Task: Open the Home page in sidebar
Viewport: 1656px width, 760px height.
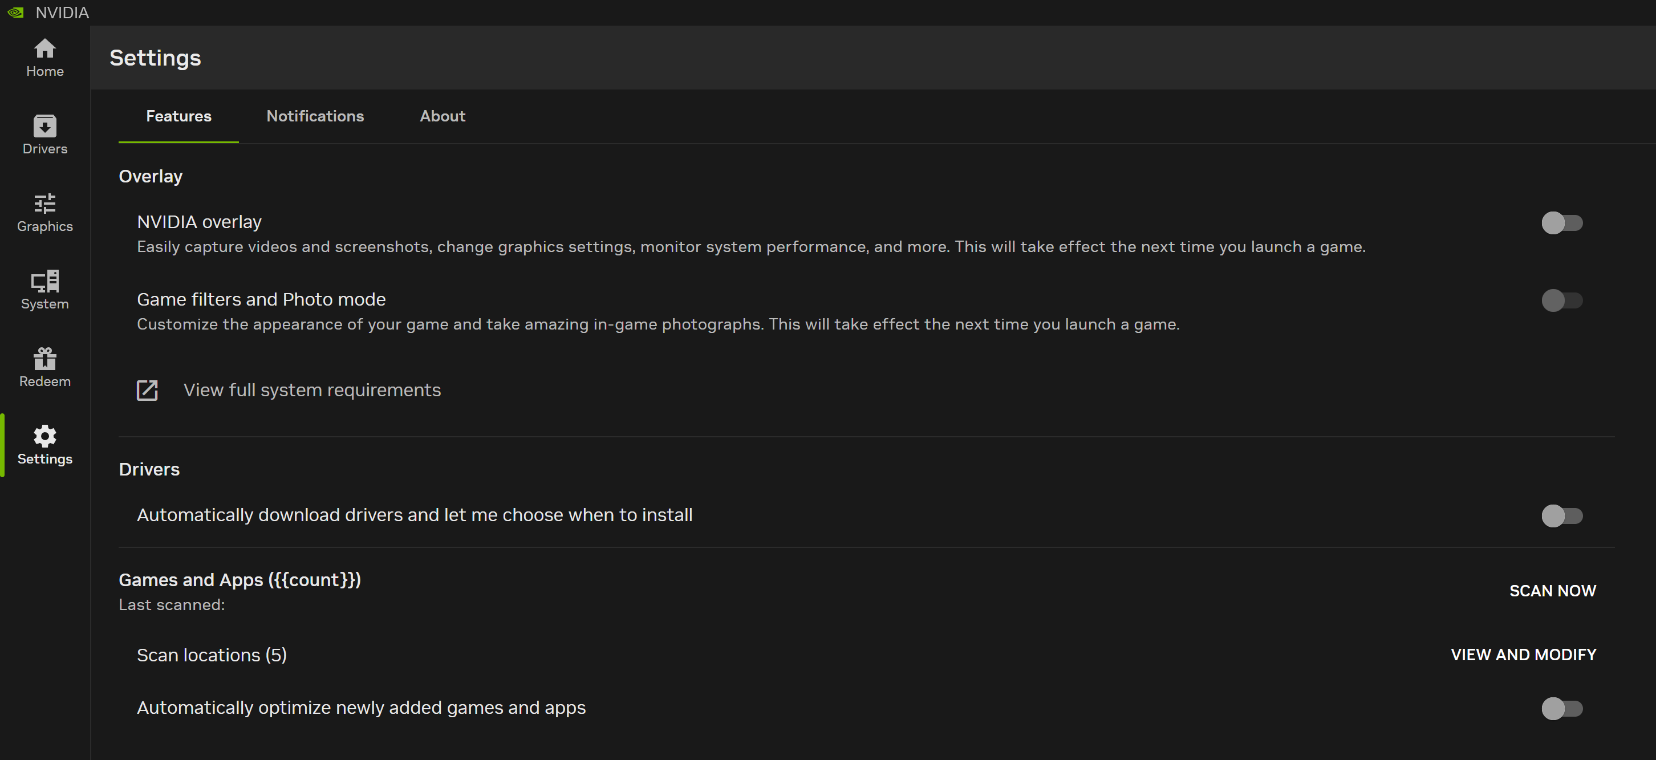Action: [45, 58]
